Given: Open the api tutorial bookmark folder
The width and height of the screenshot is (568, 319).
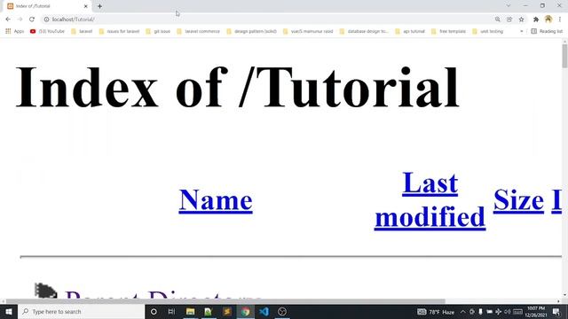Looking at the screenshot, I should coord(410,32).
